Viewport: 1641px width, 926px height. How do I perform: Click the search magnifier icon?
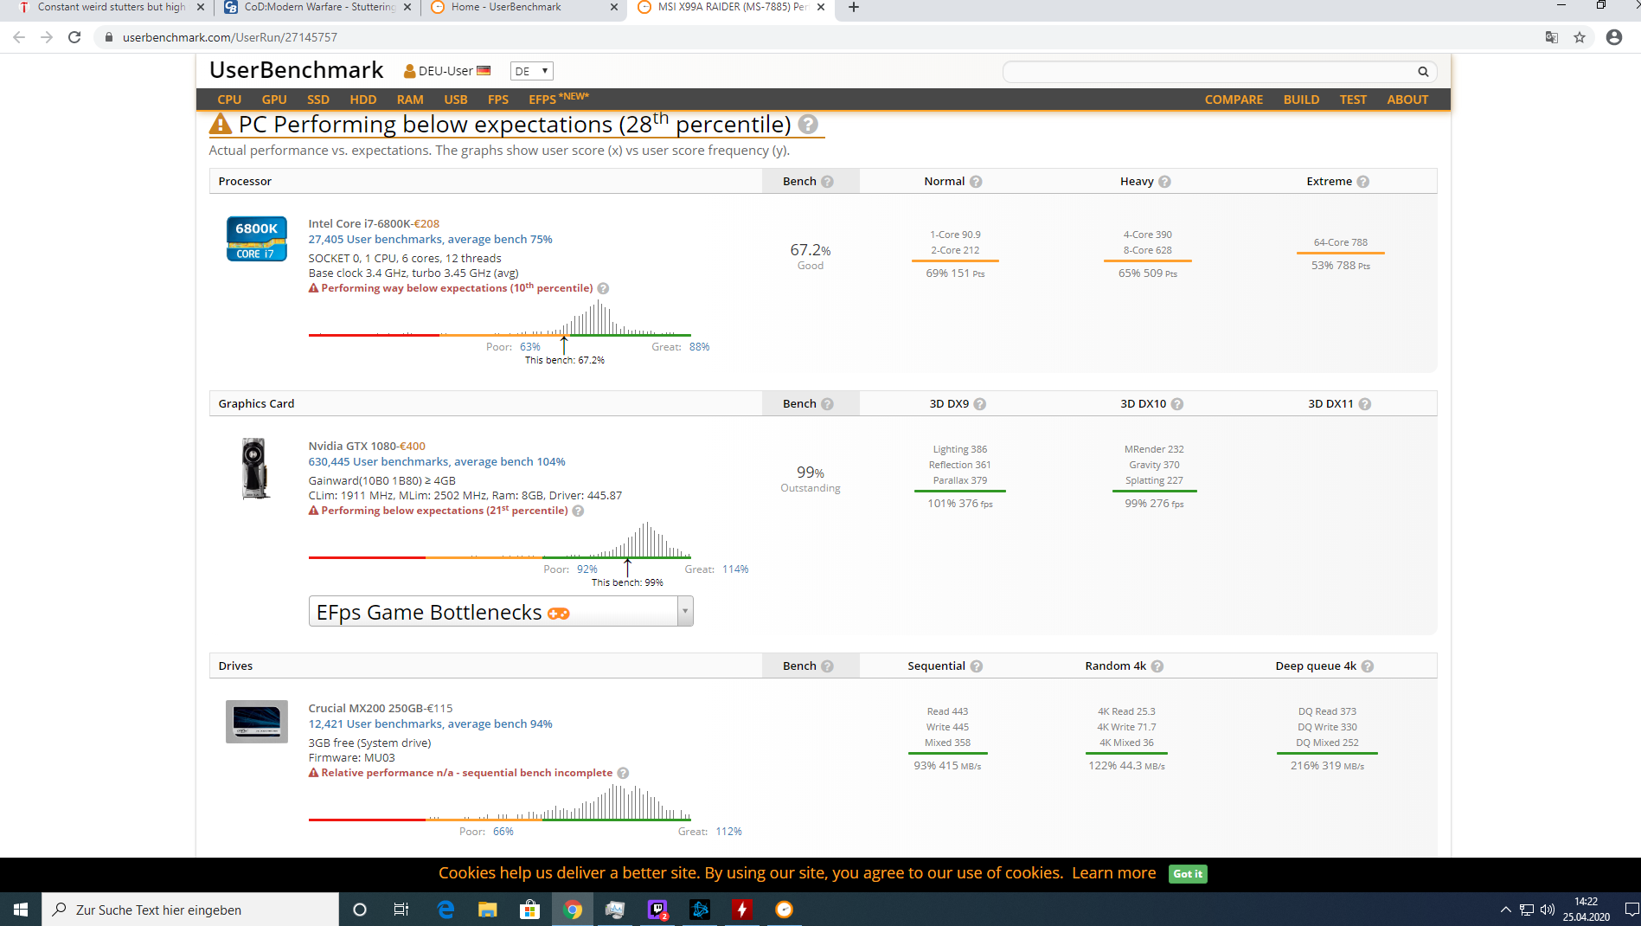point(1422,72)
